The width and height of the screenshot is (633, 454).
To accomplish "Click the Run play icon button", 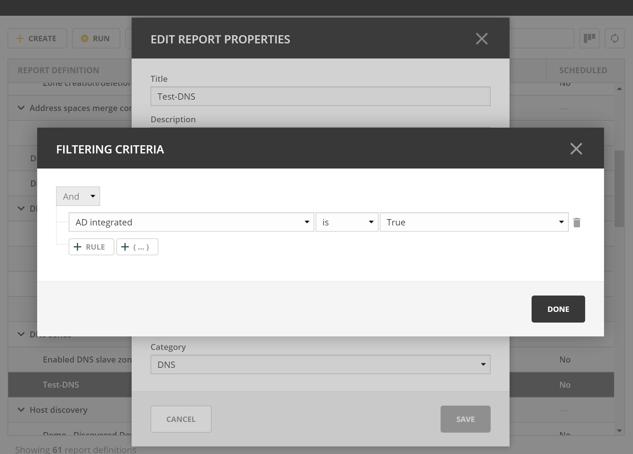I will click(96, 39).
